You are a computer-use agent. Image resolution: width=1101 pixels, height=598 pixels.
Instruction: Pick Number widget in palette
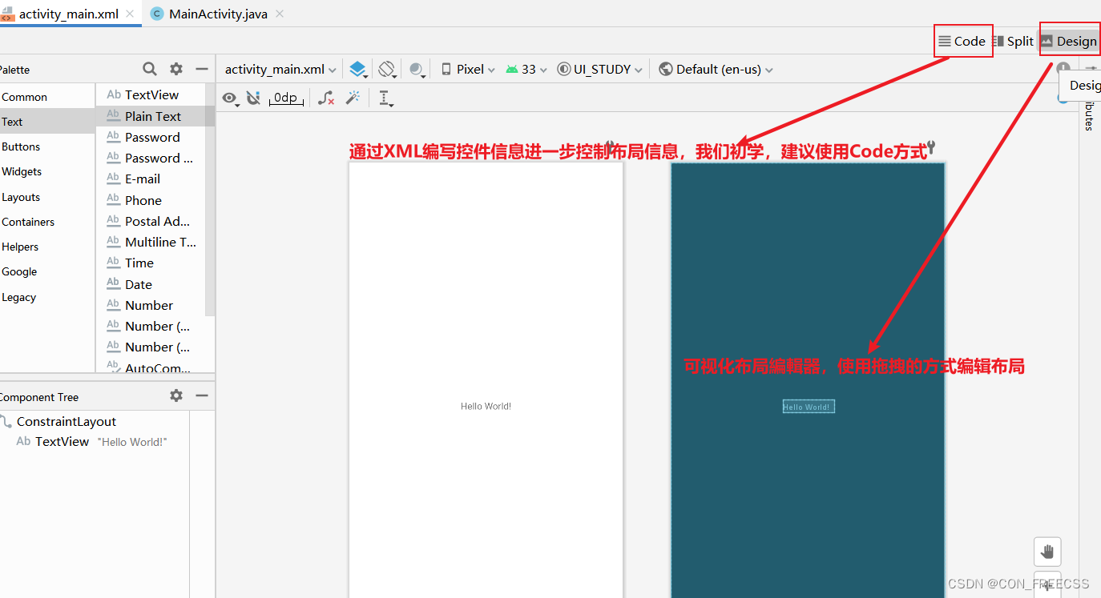pyautogui.click(x=151, y=305)
